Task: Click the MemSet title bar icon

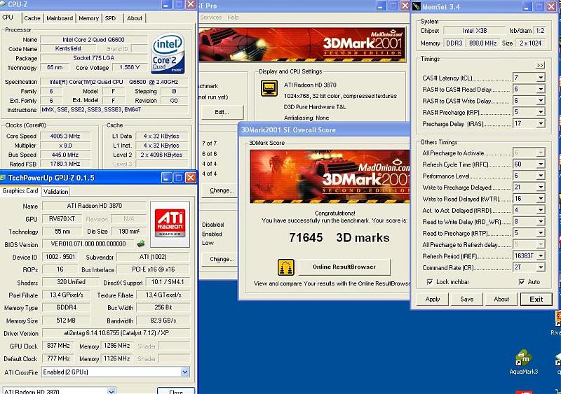Action: coord(417,6)
